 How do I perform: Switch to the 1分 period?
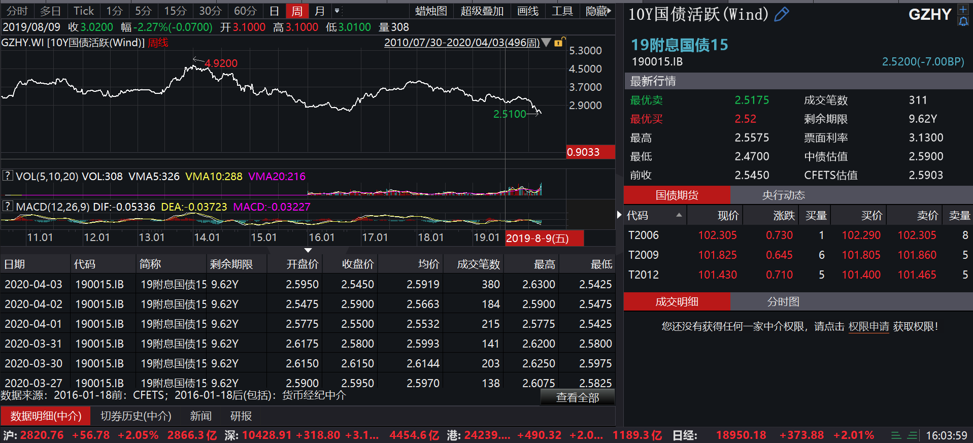[114, 11]
